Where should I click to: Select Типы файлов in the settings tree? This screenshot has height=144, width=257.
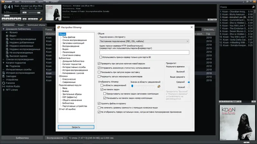click(x=69, y=37)
